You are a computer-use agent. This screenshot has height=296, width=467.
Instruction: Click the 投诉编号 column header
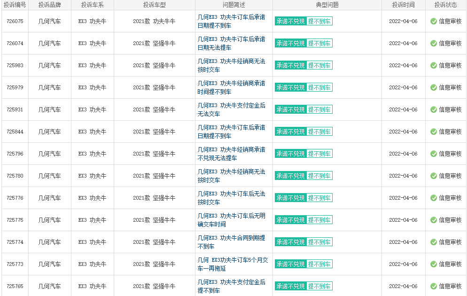coord(15,5)
